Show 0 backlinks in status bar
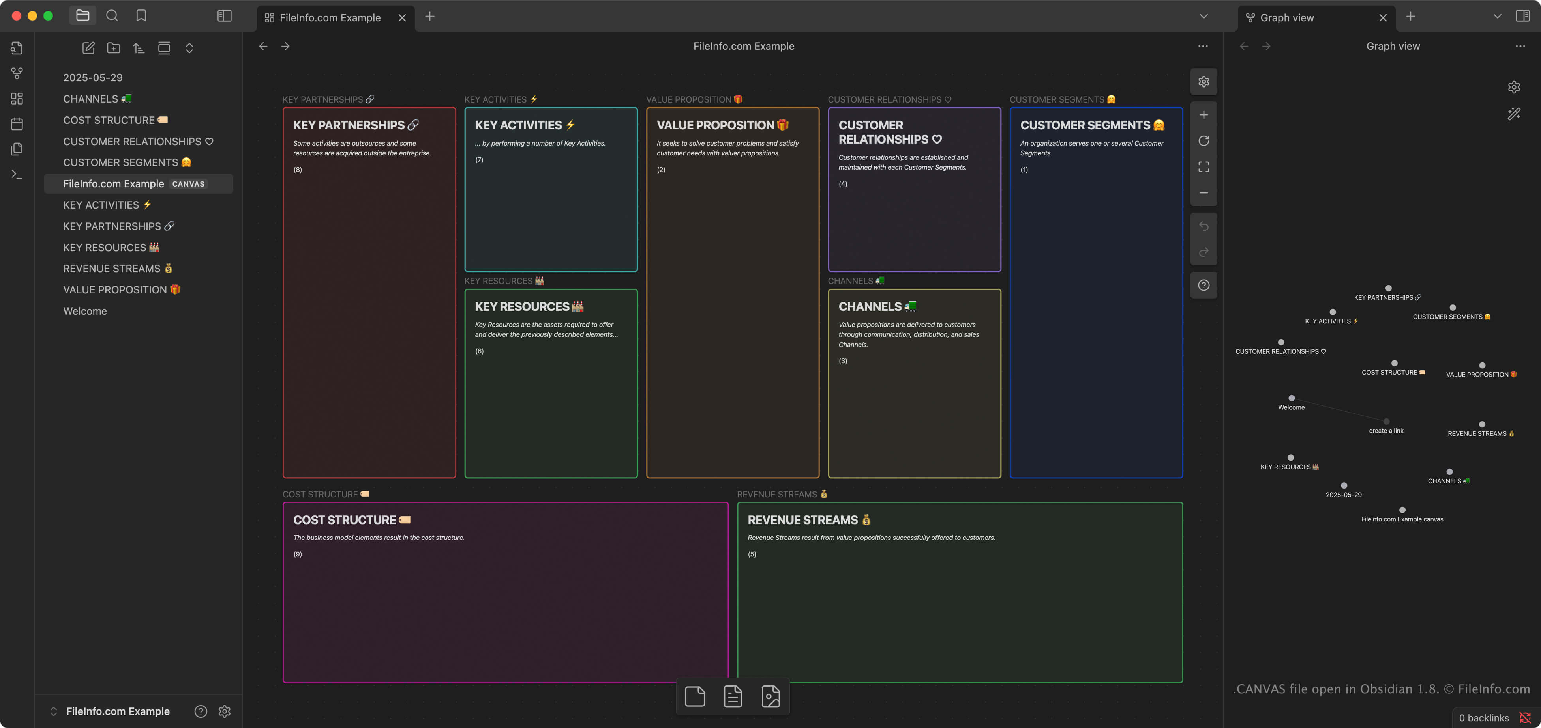 [1484, 718]
